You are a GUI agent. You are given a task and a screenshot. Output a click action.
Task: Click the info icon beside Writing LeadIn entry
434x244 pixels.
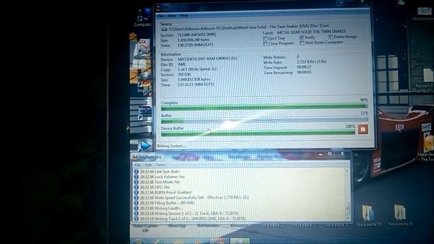pos(136,208)
